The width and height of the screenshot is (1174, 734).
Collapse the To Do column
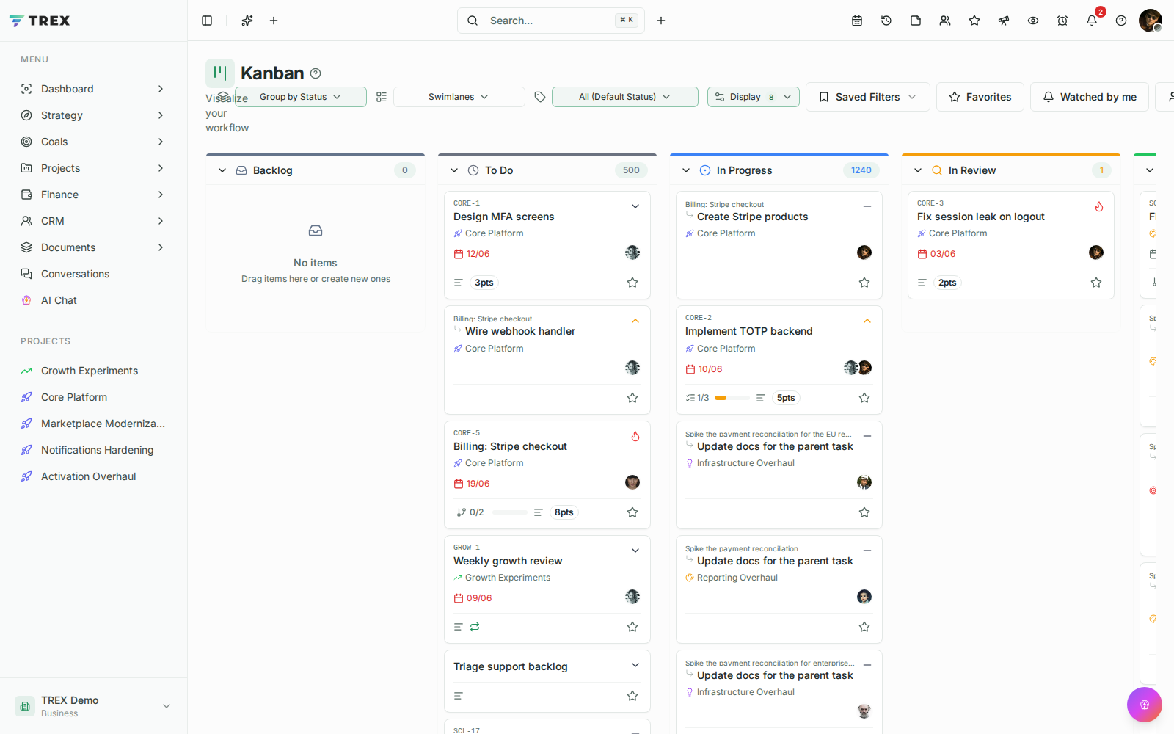[x=454, y=170]
